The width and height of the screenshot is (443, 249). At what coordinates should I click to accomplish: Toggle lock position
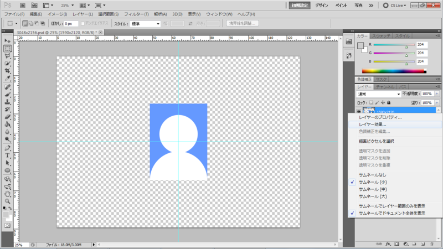tap(383, 102)
